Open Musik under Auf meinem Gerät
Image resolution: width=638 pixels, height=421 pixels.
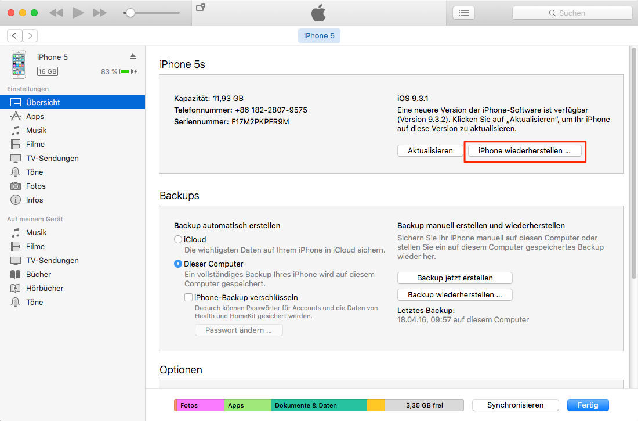tap(72, 233)
